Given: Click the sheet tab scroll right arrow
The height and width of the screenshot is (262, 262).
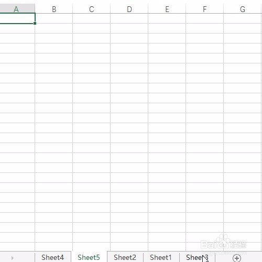Looking at the screenshot, I should (x=12, y=258).
